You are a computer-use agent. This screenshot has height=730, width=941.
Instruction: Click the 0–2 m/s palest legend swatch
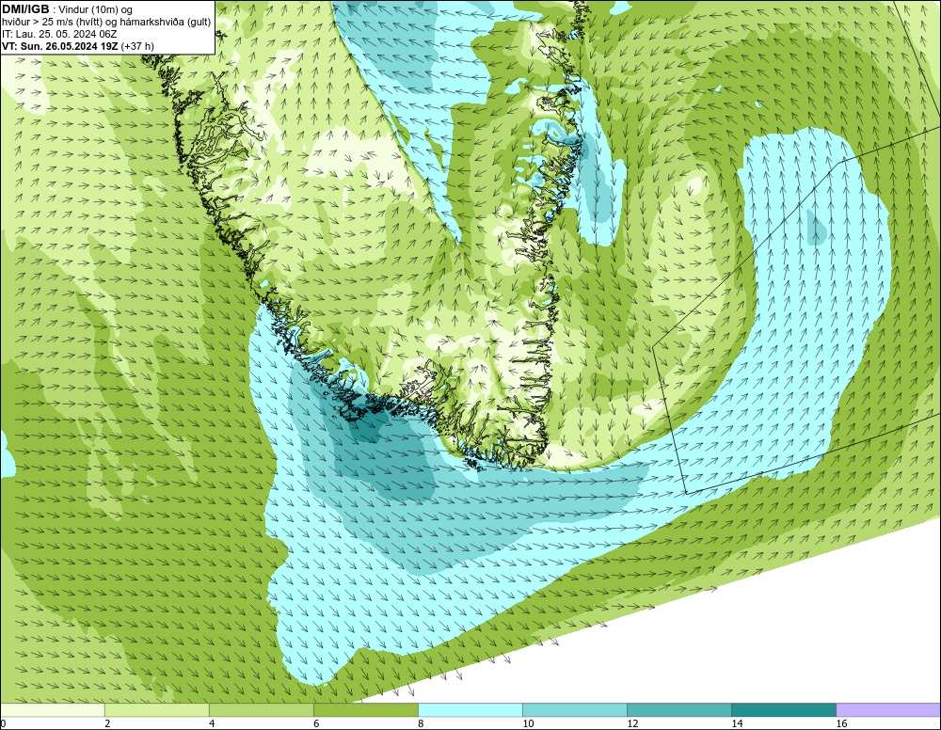tap(52, 709)
